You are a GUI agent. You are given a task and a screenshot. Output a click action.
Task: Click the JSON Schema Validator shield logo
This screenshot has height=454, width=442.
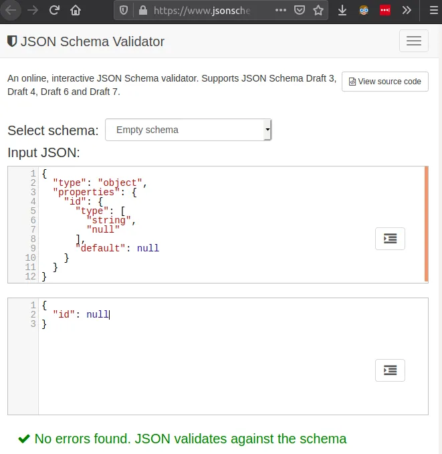12,41
